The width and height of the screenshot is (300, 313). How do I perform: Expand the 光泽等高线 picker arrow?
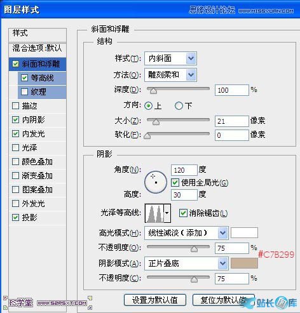(167, 213)
